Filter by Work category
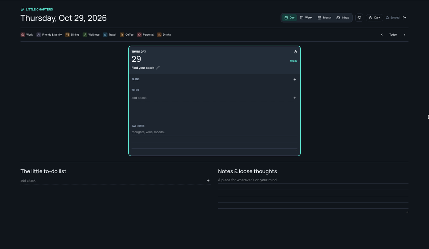Screen dimensions: 429x249 (x=27, y=35)
